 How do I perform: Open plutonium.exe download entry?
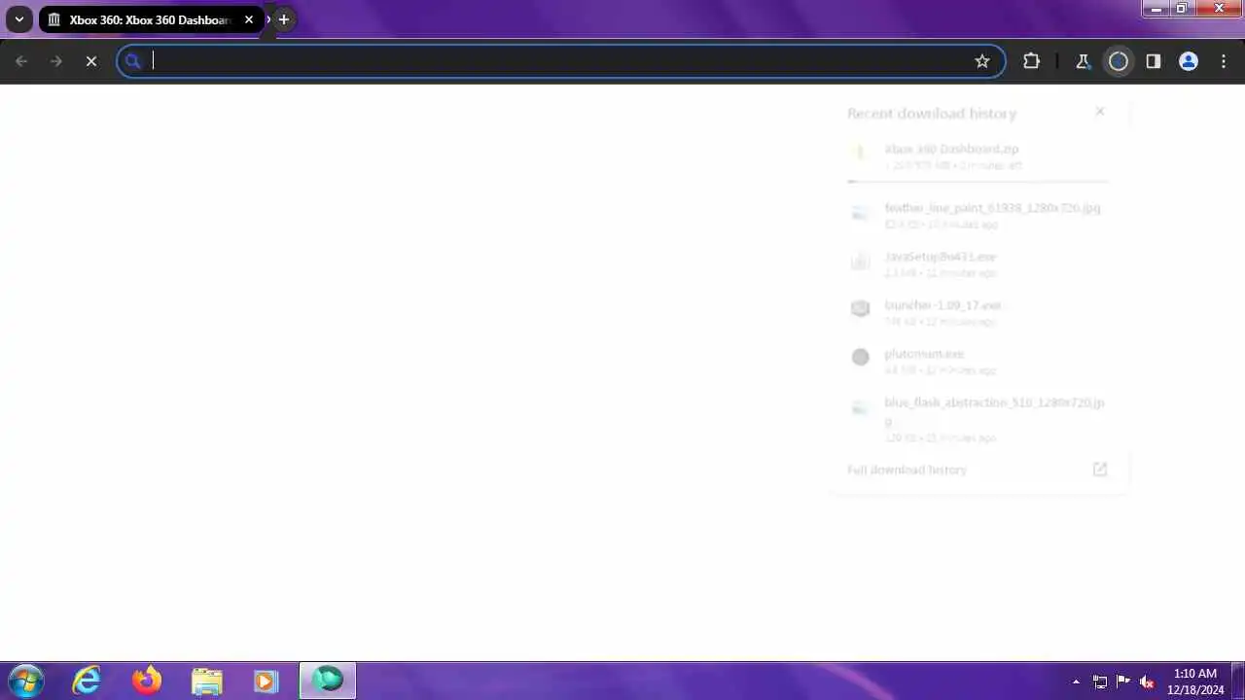pos(978,361)
